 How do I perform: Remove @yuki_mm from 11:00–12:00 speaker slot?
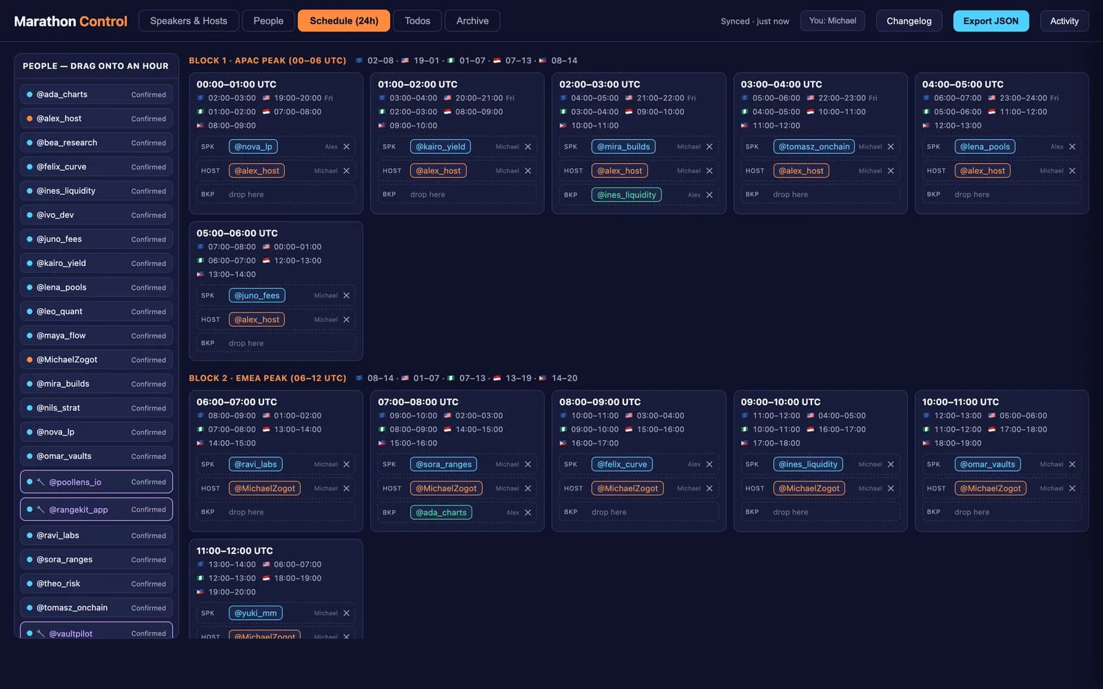(347, 613)
